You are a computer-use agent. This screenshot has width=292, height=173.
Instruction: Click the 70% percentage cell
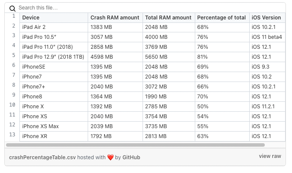pyautogui.click(x=222, y=97)
